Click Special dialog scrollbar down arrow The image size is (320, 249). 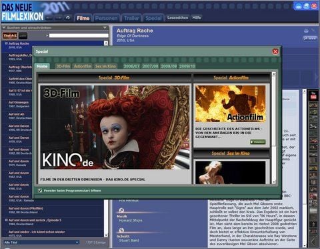[x=274, y=182]
